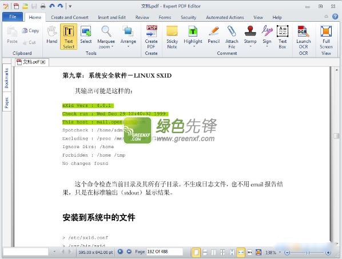Viewport: 342px width, 259px height.
Task: Open the zoom percentage 138% dropdown
Action: tap(280, 253)
